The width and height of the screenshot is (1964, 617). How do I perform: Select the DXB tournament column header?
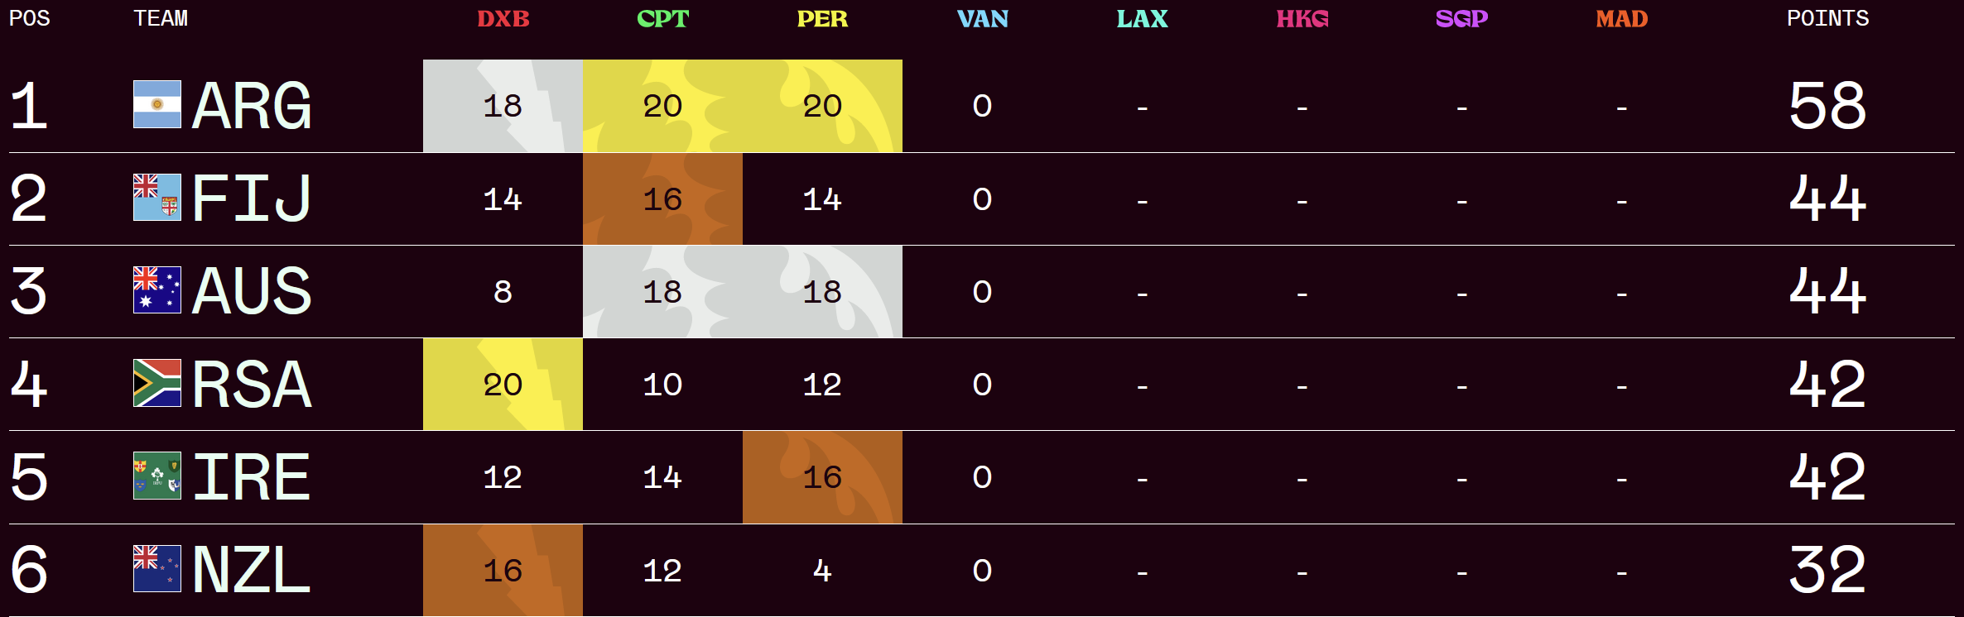point(503,19)
